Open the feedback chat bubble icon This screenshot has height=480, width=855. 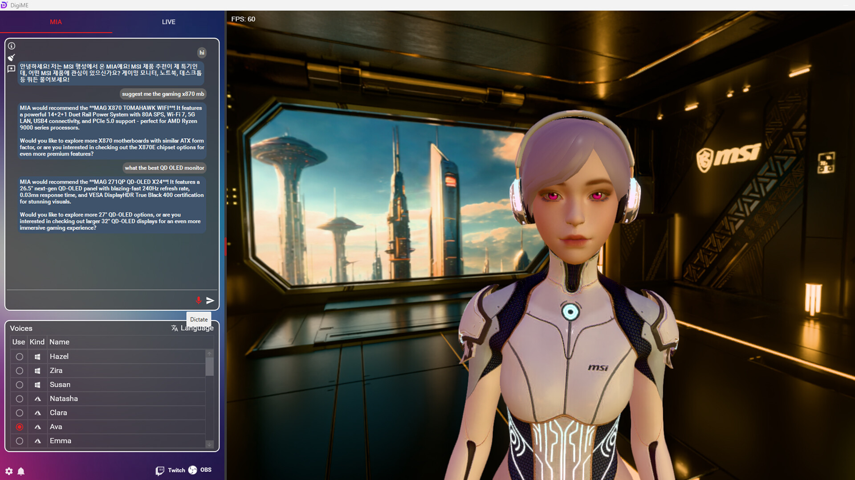(x=12, y=69)
